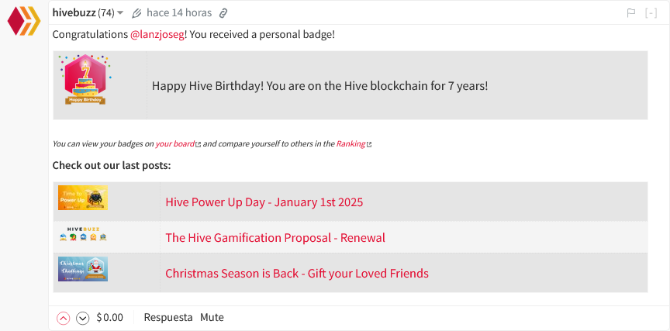Expand the dropdown arrow beside hivebuzz (74)
Image resolution: width=670 pixels, height=331 pixels.
[x=120, y=13]
